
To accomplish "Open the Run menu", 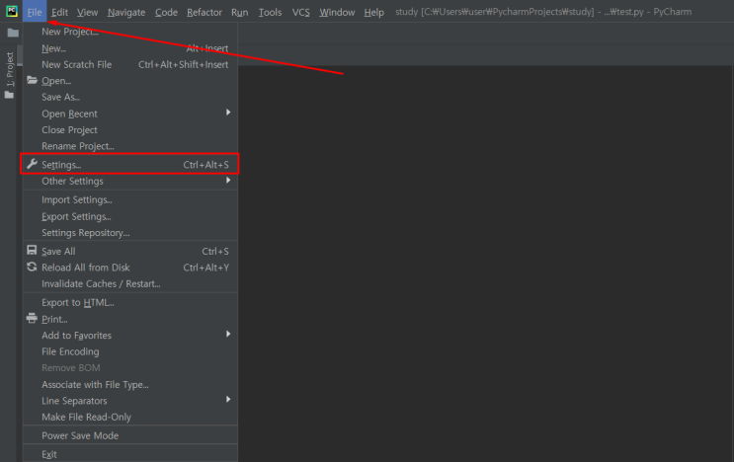I will (x=240, y=12).
